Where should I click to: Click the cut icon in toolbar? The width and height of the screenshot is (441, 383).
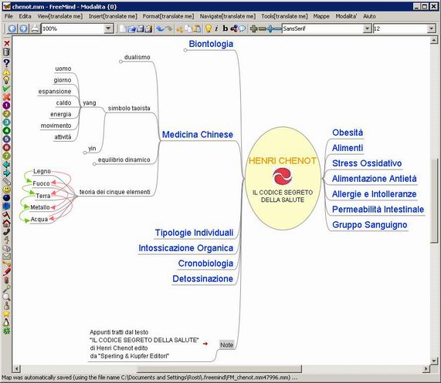180,29
